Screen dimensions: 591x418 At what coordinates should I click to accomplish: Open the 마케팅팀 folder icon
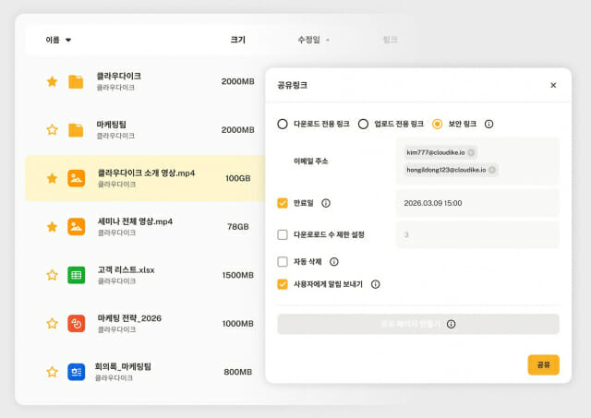76,130
